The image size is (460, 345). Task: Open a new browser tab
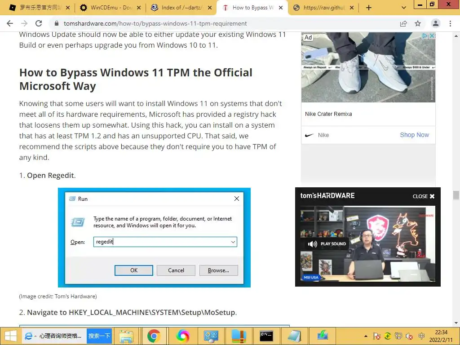[x=369, y=8]
